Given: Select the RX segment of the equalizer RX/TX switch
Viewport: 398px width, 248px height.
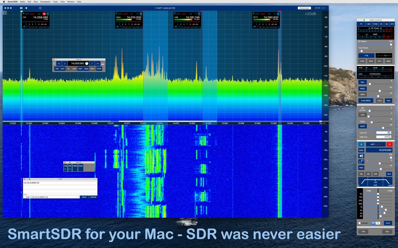Looking at the screenshot, I should coord(373,223).
